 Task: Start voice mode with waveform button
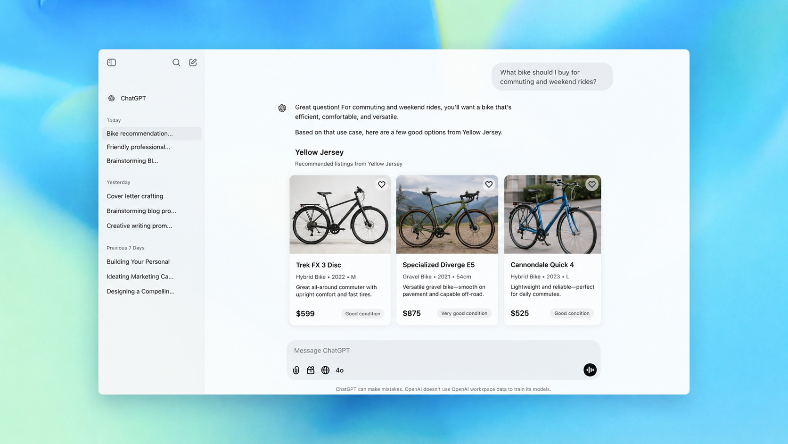[x=590, y=370]
